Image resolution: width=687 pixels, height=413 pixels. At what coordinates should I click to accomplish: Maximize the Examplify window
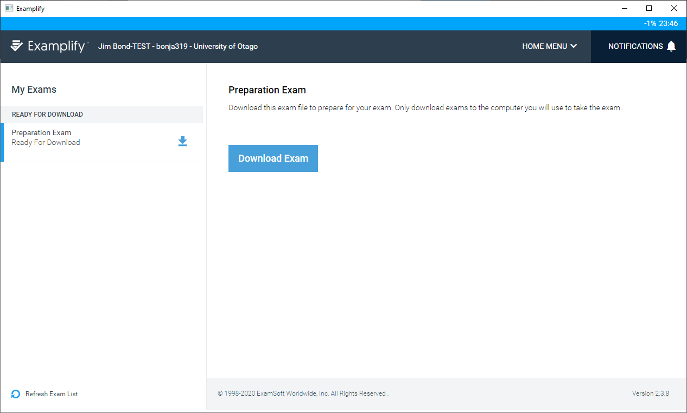(649, 8)
